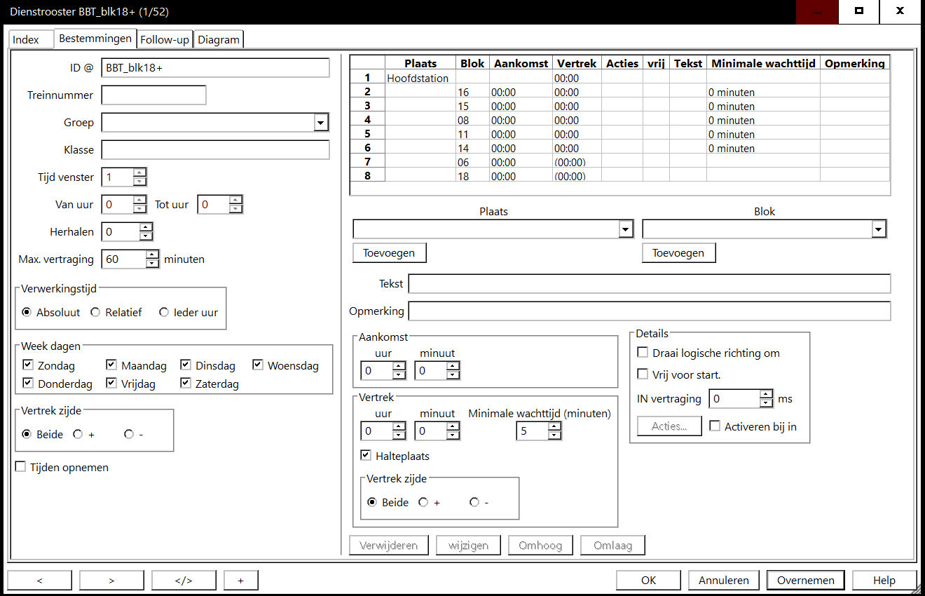
Task: Enable Tijden opnemen checkbox
Action: point(21,467)
